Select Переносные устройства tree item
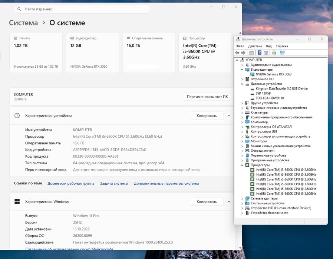 point(268,155)
